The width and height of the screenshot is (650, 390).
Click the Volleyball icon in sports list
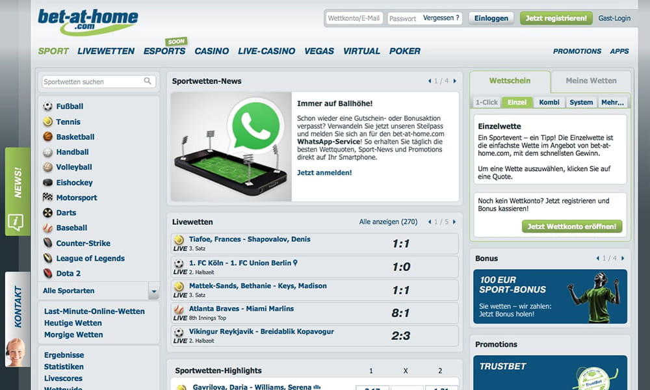[47, 167]
